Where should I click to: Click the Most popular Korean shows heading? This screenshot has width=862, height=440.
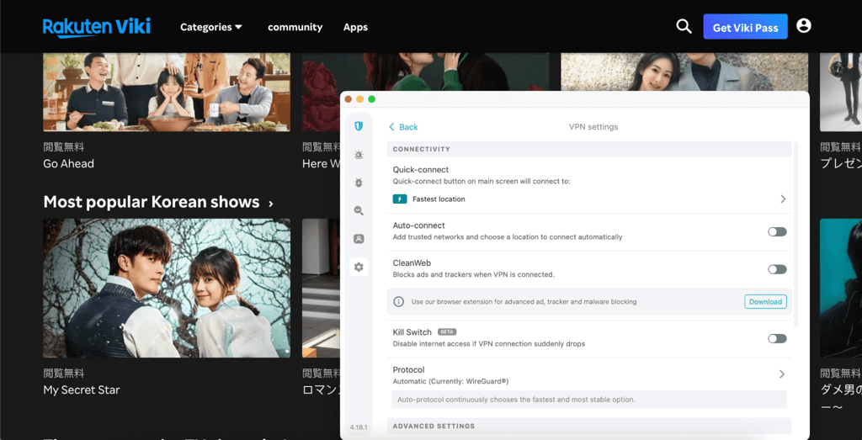[152, 202]
